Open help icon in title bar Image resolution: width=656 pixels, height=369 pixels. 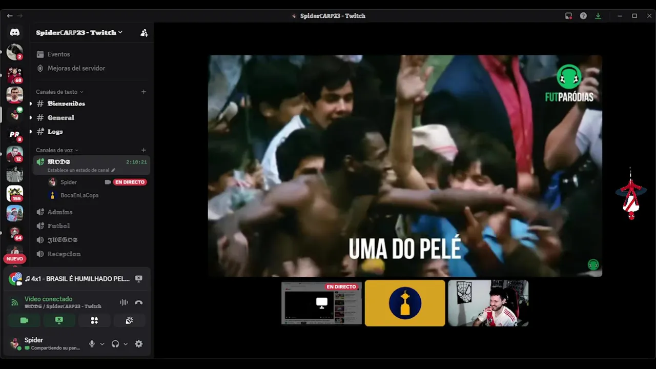point(583,16)
